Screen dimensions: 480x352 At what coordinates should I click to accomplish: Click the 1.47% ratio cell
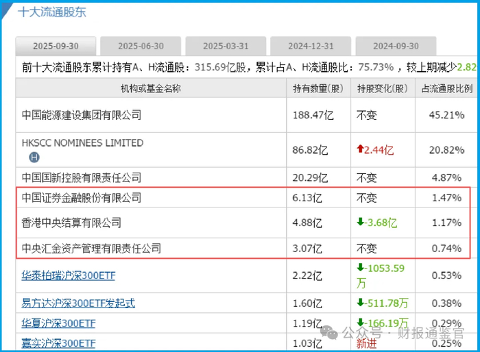(446, 198)
